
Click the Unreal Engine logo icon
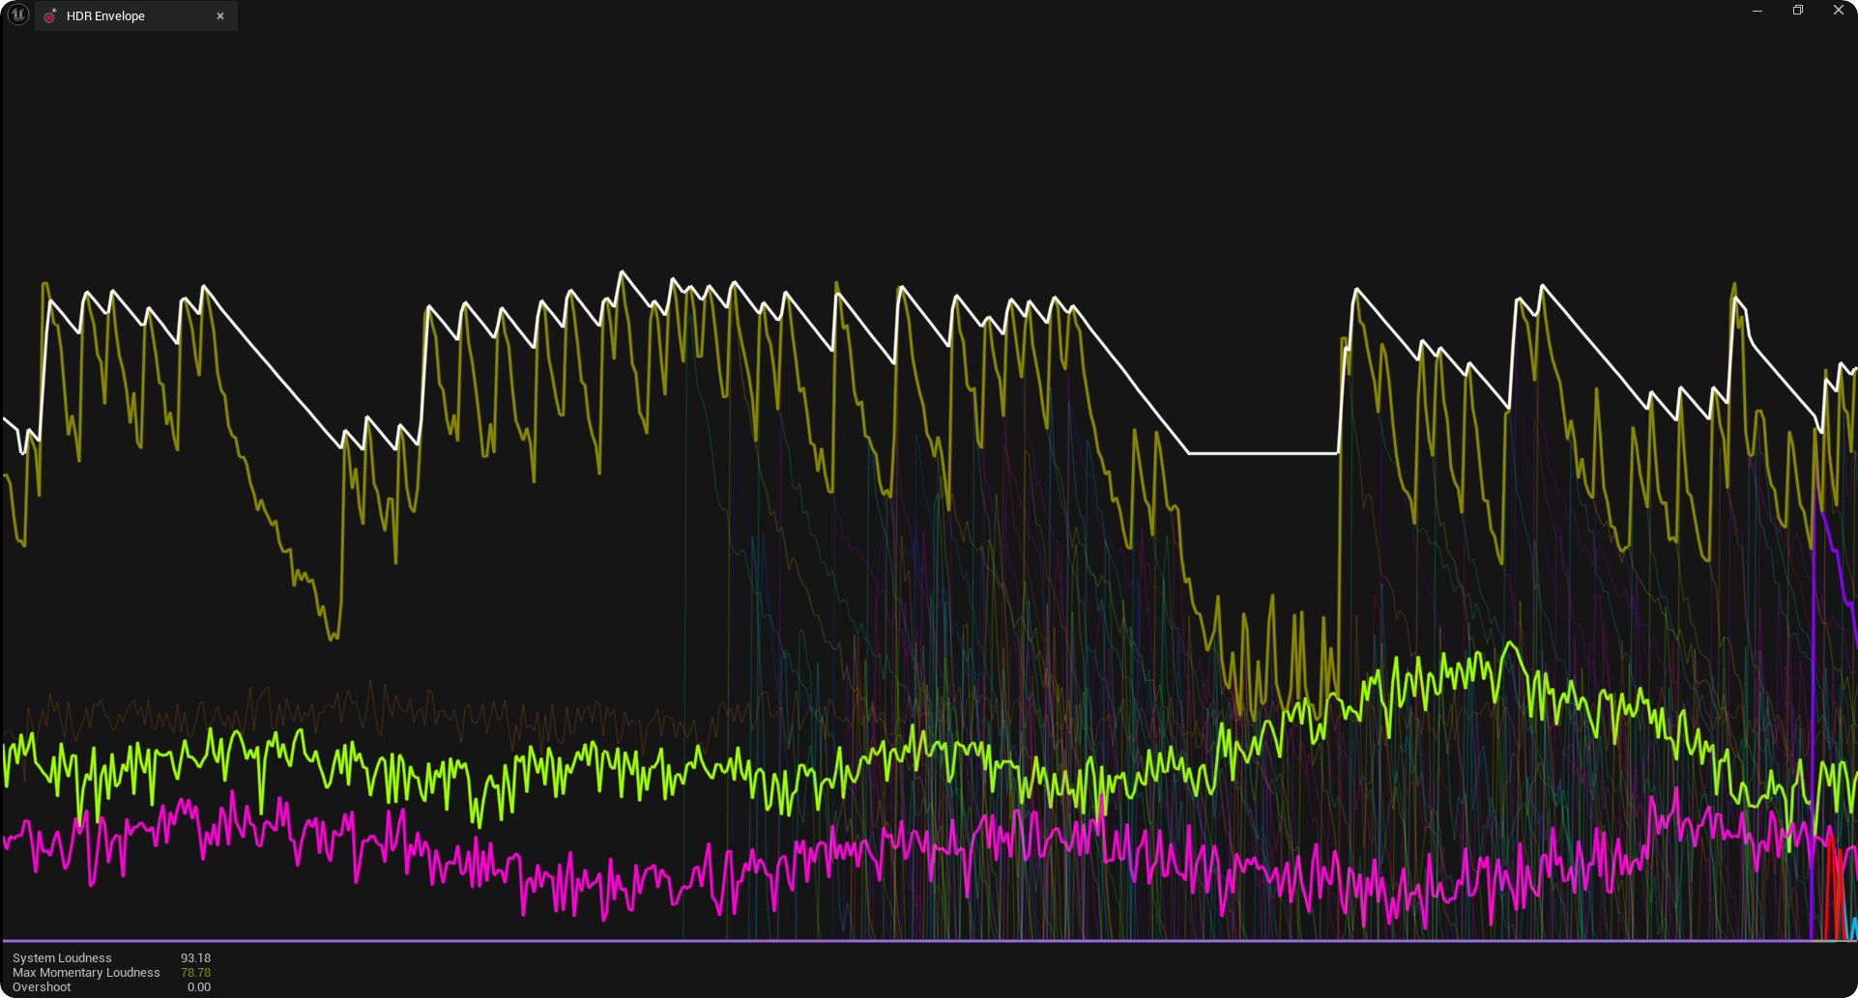pyautogui.click(x=17, y=14)
